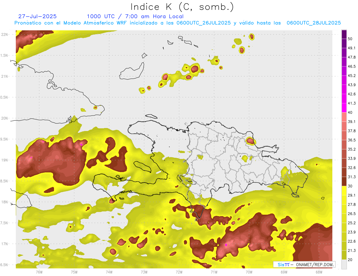Click the legend value "32.6"

(x=352, y=168)
